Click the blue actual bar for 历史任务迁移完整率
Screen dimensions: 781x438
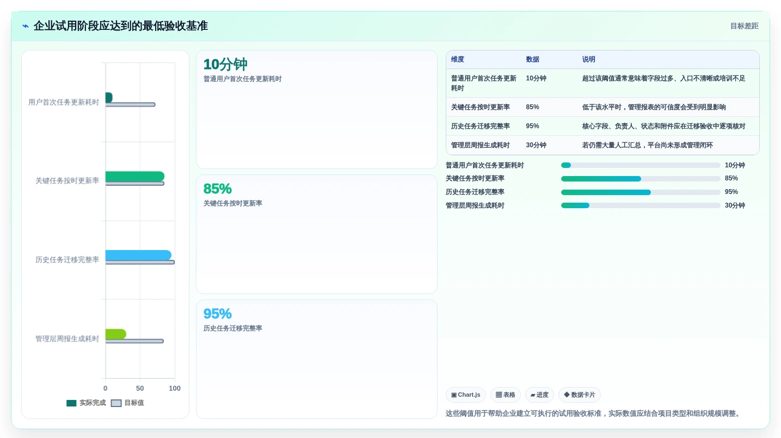138,255
